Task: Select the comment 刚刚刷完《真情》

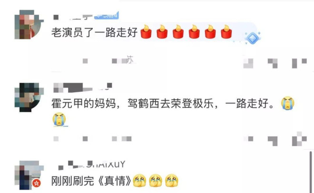Action: (91, 181)
